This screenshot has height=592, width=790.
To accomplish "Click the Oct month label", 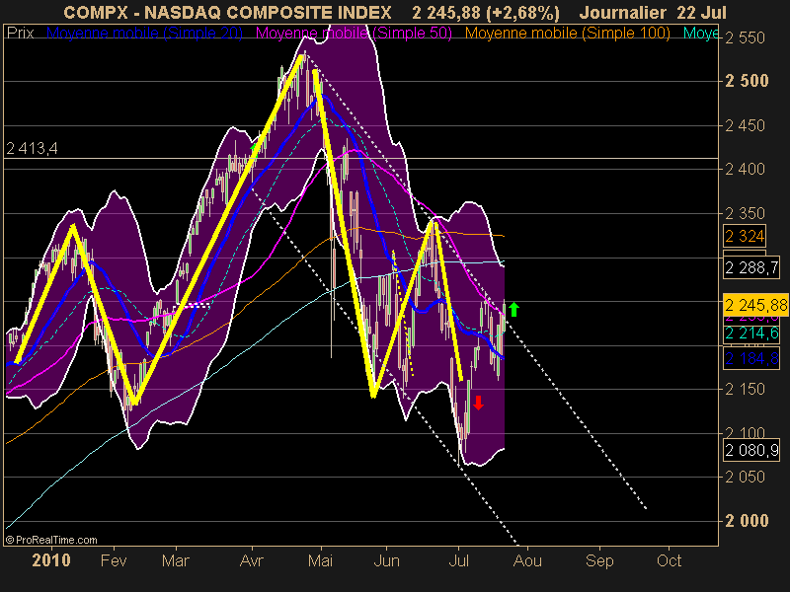I will tap(670, 560).
